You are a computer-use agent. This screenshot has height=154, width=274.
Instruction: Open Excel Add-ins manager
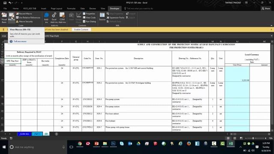[54, 18]
